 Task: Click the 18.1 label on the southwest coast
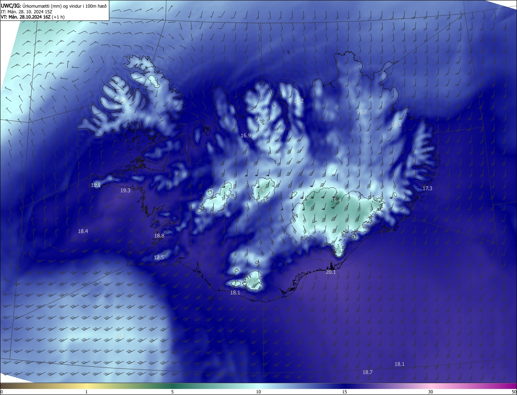pos(235,292)
